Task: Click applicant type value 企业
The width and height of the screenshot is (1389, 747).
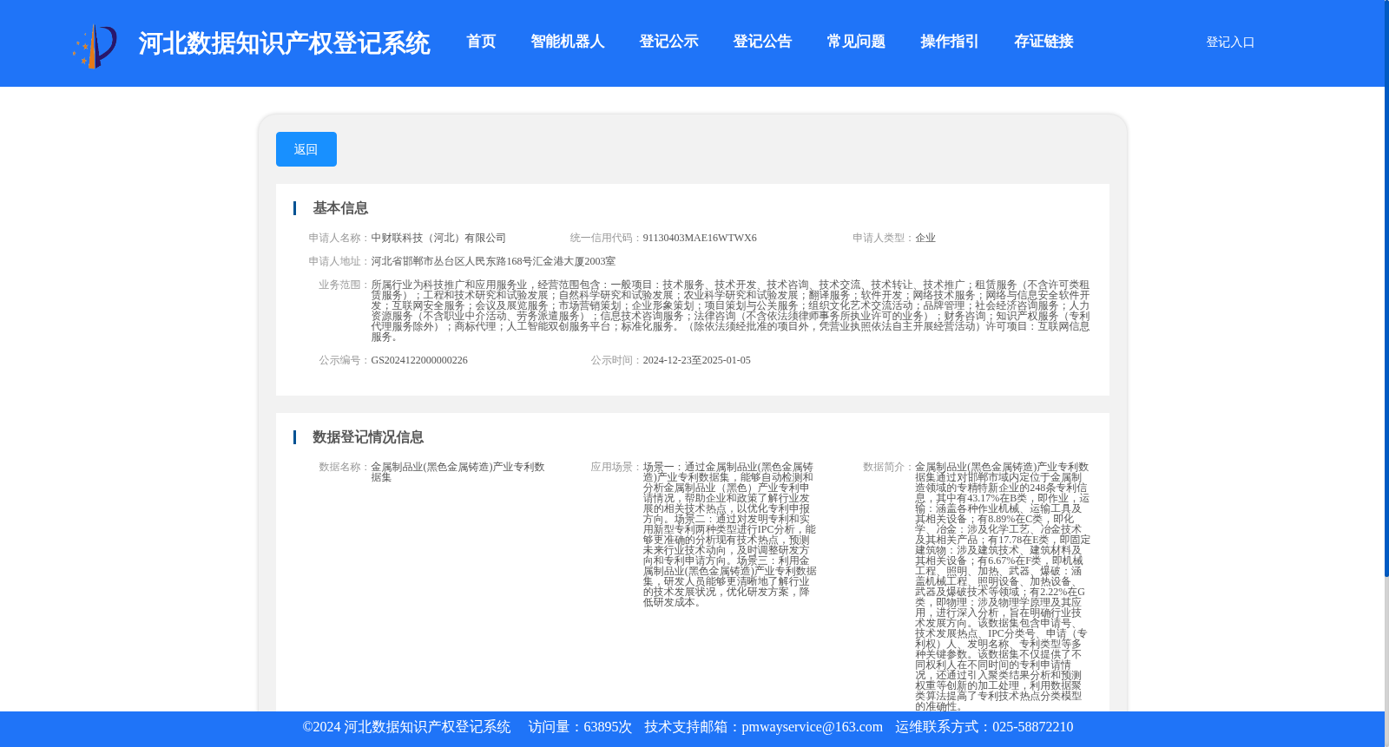Action: [x=925, y=238]
